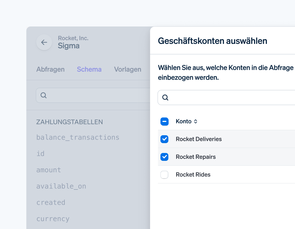Uncheck the Rocket Repairs checkbox
This screenshot has height=229, width=295.
point(164,157)
